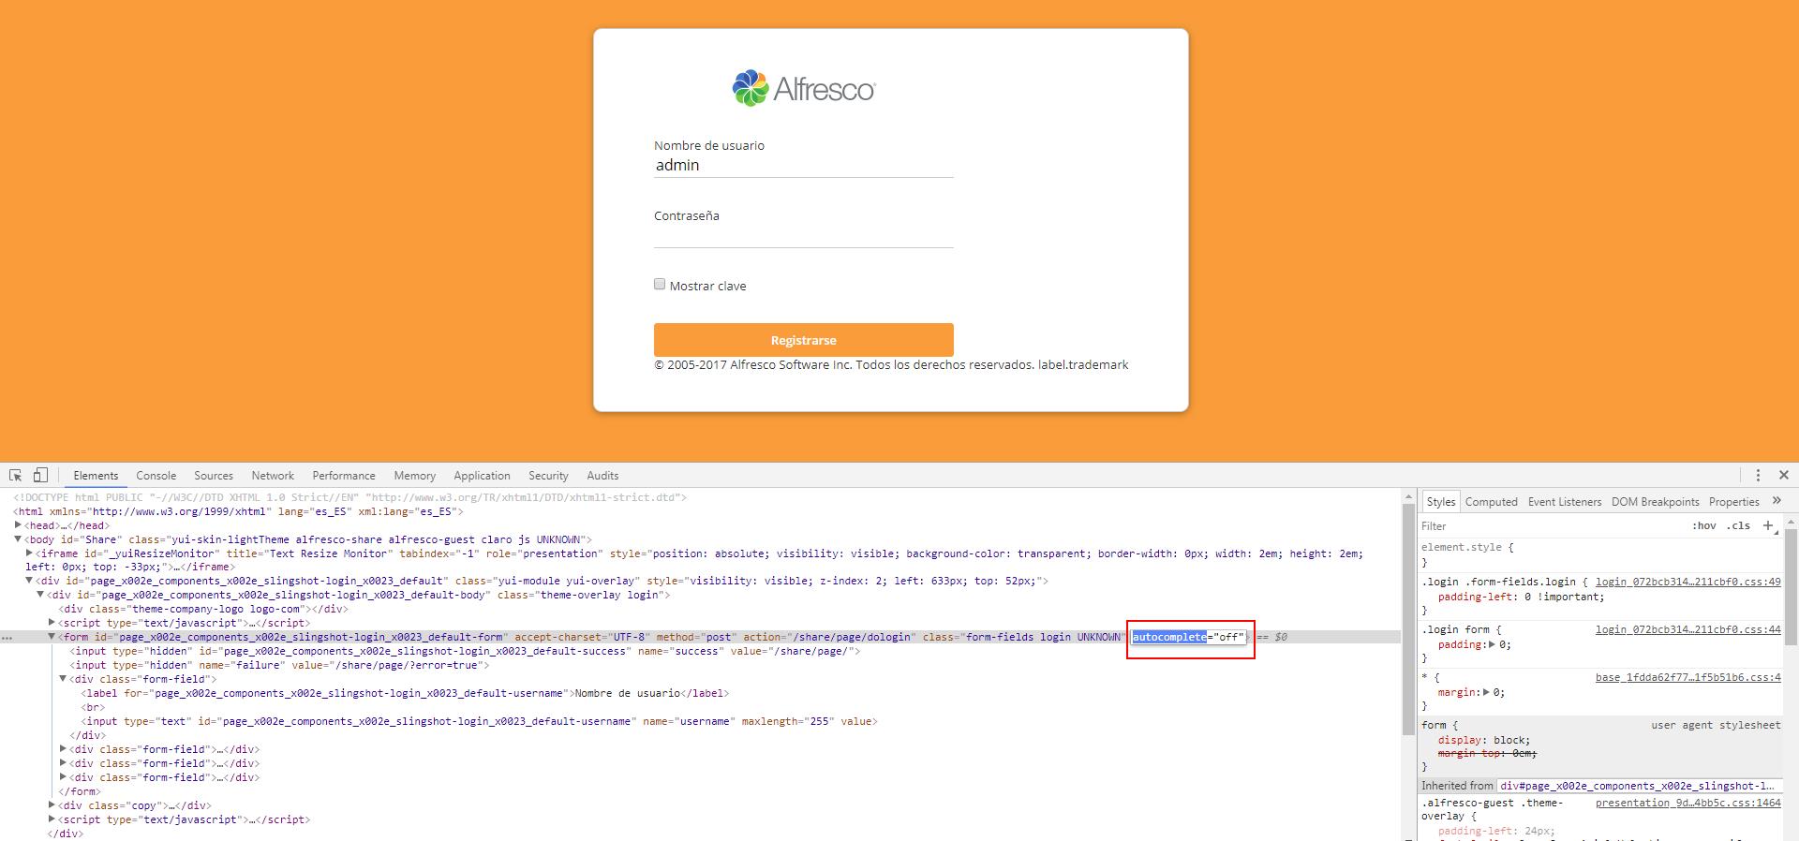The height and width of the screenshot is (841, 1799).
Task: Expand the div class copy node
Action: [52, 805]
